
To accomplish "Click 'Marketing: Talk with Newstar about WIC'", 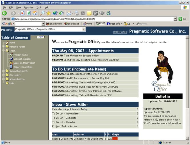I will [95, 95].
